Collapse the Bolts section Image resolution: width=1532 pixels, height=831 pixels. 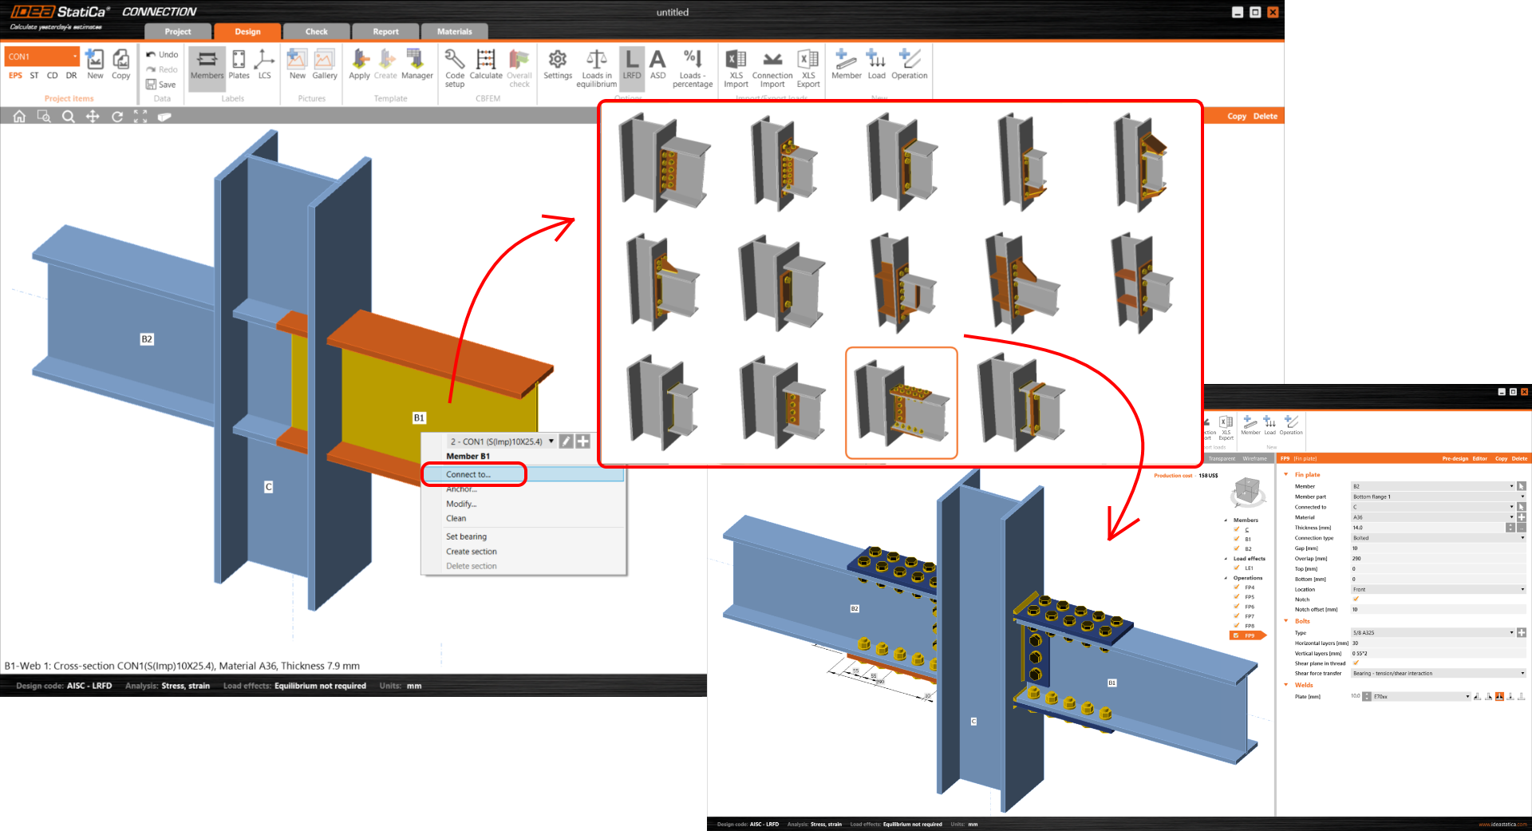pyautogui.click(x=1286, y=621)
